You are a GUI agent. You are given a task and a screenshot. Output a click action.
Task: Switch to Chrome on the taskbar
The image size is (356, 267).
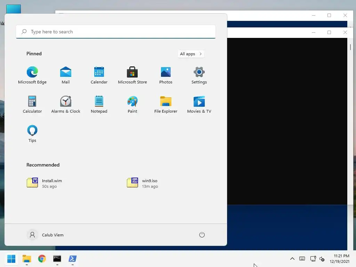42,259
